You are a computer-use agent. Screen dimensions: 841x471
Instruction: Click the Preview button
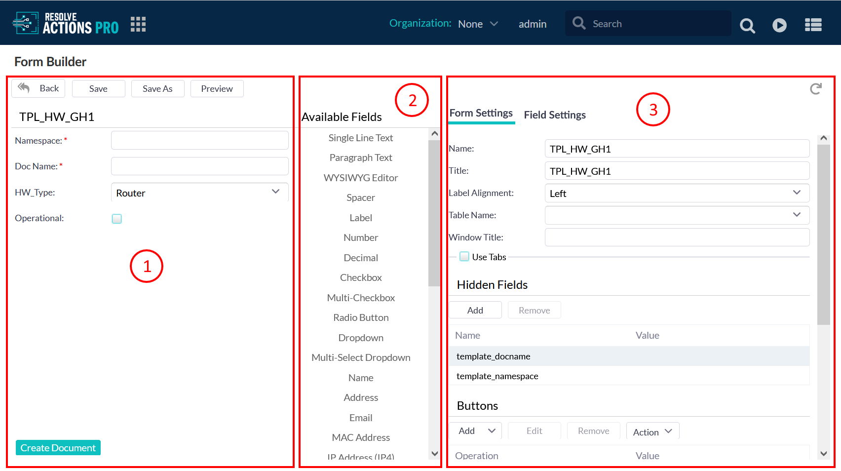(x=217, y=89)
